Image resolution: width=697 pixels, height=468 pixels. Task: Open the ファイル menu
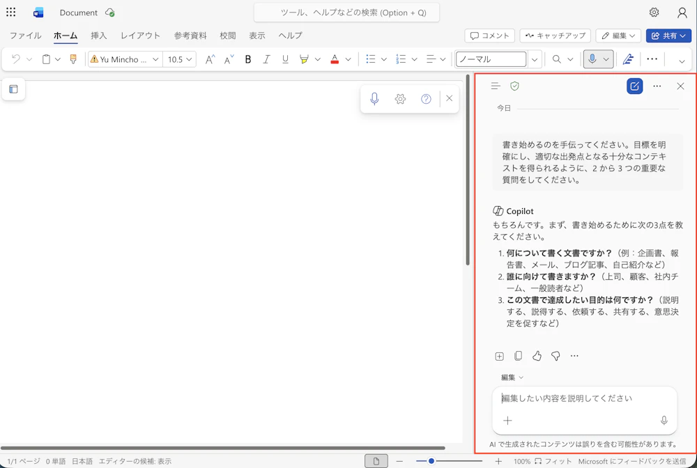25,36
